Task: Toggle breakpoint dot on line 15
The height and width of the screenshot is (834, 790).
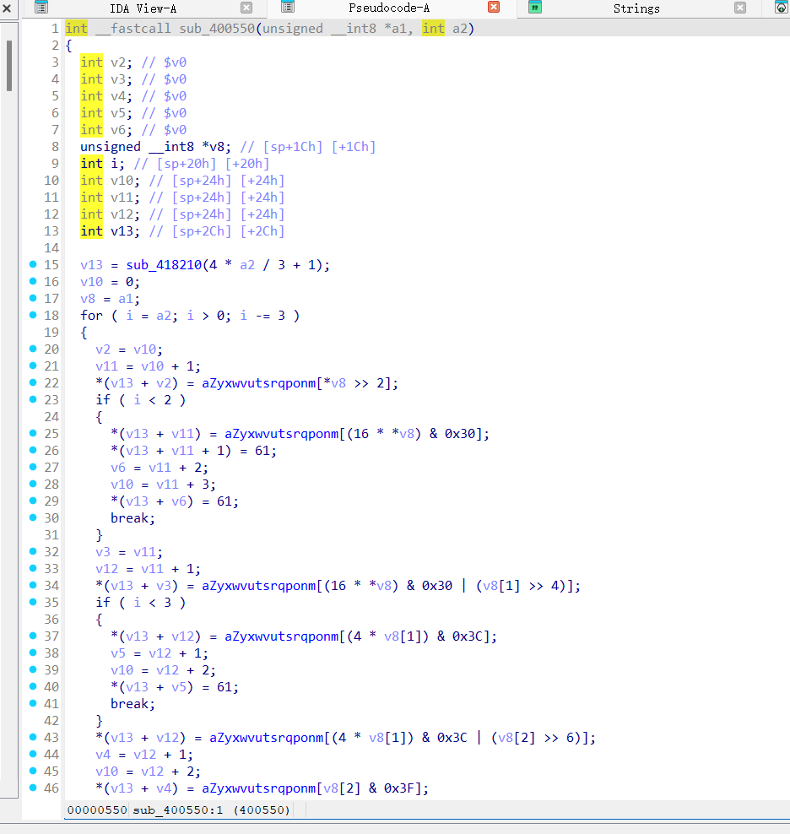Action: pyautogui.click(x=33, y=264)
